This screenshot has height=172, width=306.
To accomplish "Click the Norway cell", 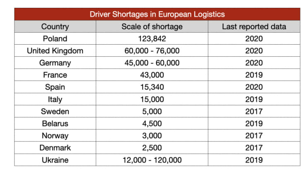I will [x=55, y=136].
